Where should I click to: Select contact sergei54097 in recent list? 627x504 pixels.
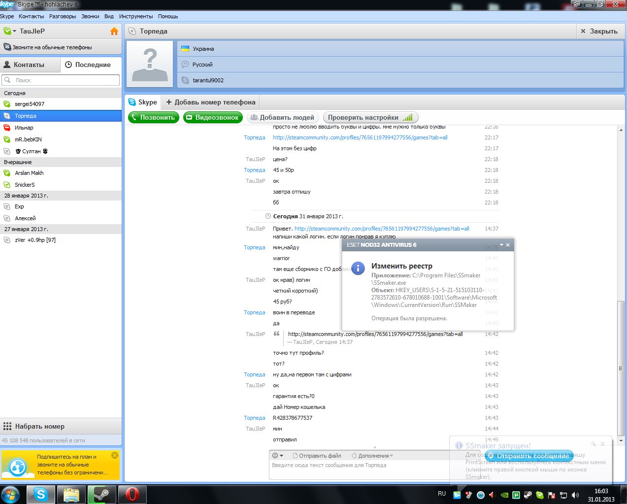(x=61, y=104)
